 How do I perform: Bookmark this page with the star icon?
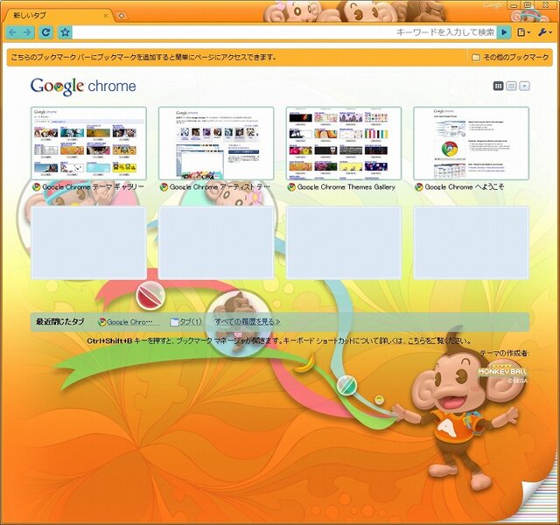(65, 32)
